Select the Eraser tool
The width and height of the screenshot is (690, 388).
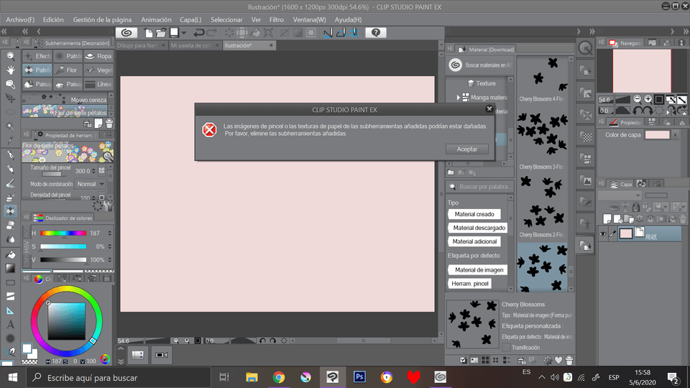[x=11, y=225]
